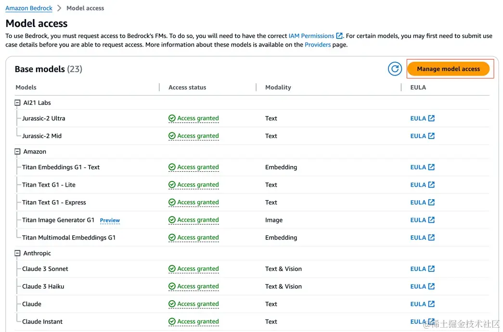Open EULA for Jurassic-2 Mid
This screenshot has height=332, width=503.
[x=423, y=136]
